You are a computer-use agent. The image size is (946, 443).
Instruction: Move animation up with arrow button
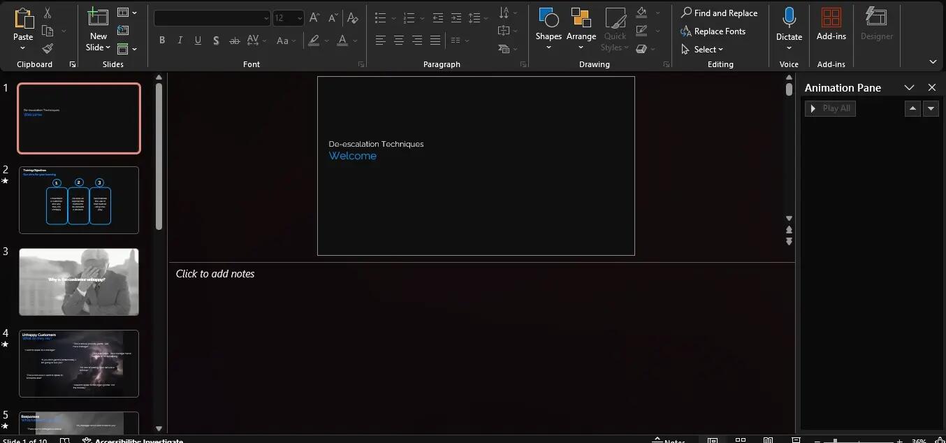(x=912, y=108)
